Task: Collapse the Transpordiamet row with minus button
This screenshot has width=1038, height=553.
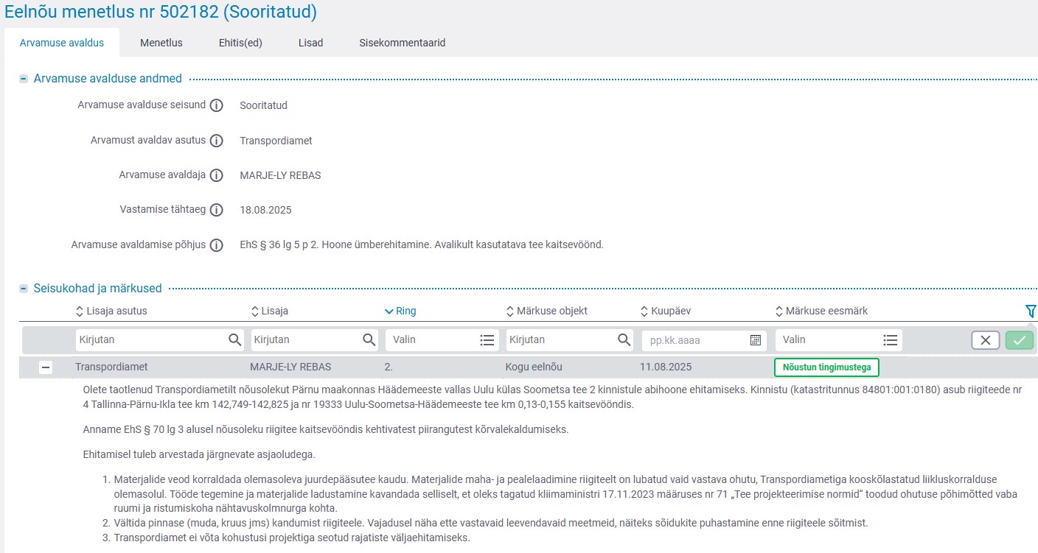Action: [46, 367]
